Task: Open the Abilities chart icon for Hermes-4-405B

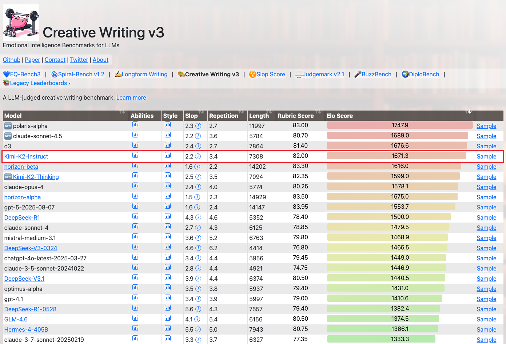Action: coord(135,328)
